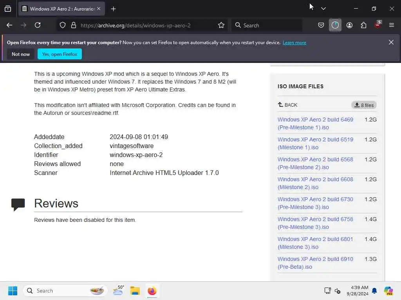
Task: View site security lock information
Action: click(x=74, y=25)
